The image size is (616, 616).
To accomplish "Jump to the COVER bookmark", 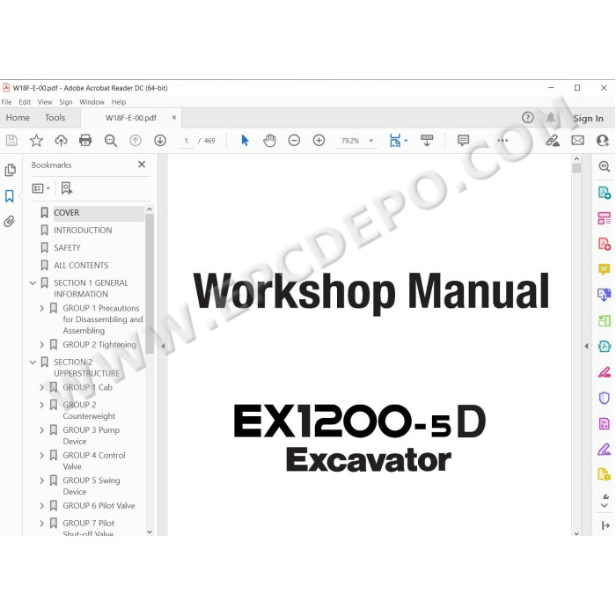I will 66,213.
